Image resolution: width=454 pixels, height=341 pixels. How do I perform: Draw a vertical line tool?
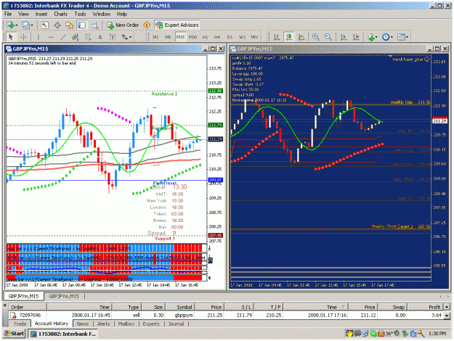(x=38, y=37)
